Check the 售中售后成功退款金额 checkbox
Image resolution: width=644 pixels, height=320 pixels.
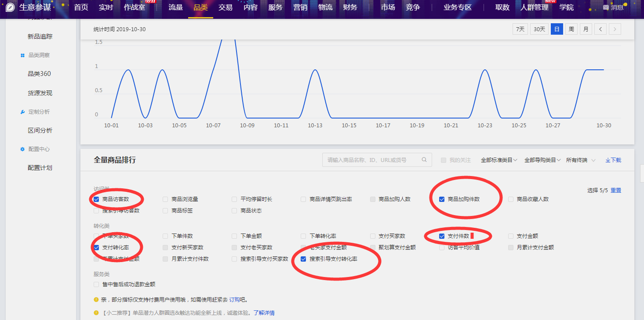click(x=96, y=284)
